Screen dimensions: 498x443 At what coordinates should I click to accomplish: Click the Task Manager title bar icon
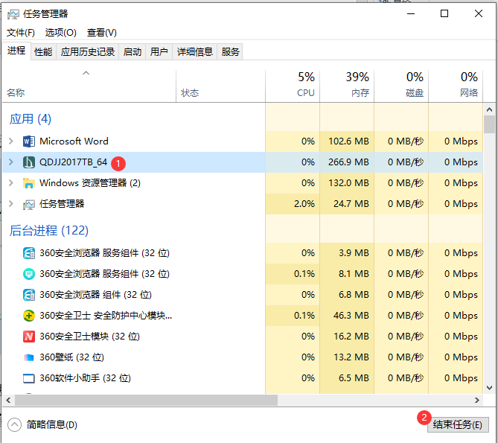pyautogui.click(x=13, y=14)
